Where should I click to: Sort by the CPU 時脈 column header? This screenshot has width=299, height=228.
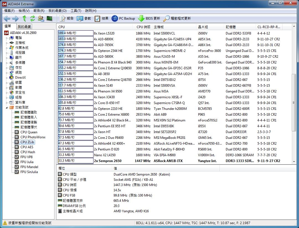tap(142, 27)
